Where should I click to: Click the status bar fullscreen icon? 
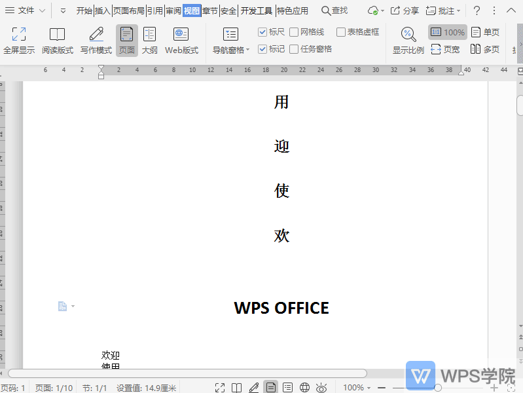coord(220,388)
